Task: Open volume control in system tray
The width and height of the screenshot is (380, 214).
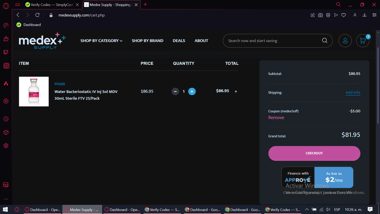Action: coord(328,209)
